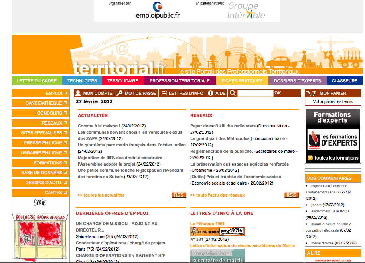Click the RSS badge under Actualités

[x=179, y=195]
